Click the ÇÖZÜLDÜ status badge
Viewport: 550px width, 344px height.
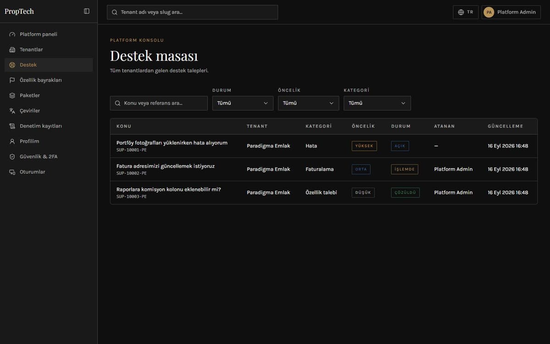pyautogui.click(x=405, y=193)
